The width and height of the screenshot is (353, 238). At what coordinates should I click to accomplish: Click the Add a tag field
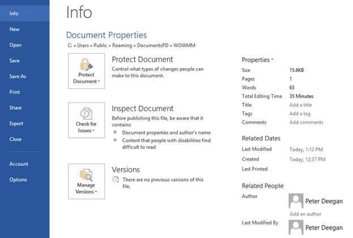[x=300, y=114]
